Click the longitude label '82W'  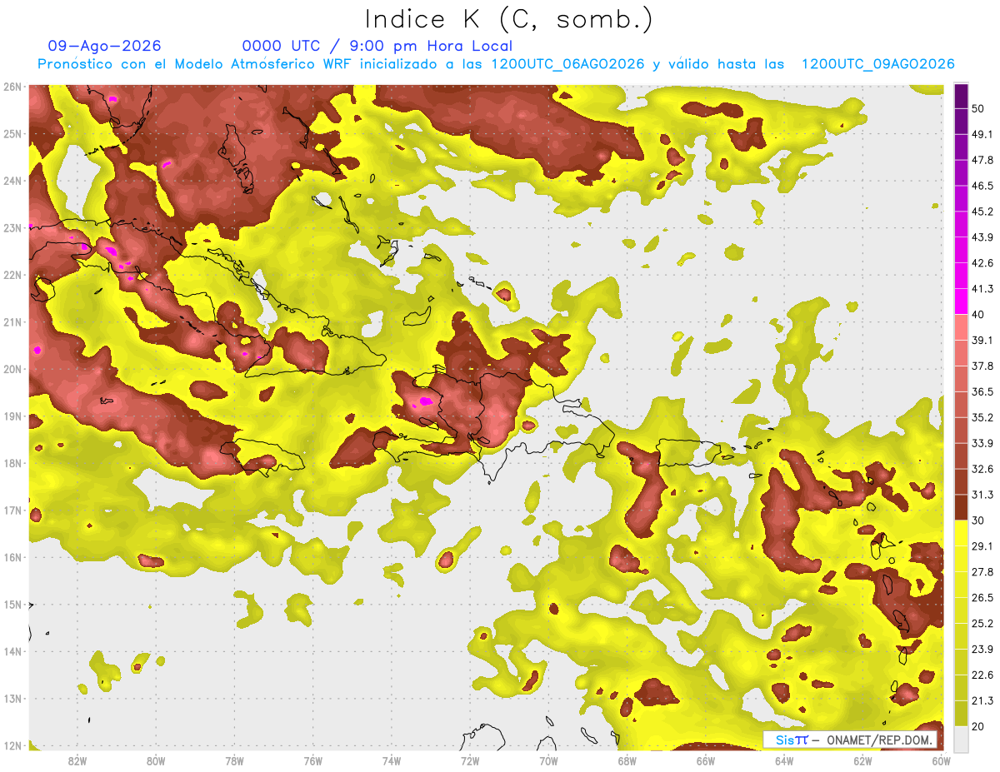coord(77,760)
